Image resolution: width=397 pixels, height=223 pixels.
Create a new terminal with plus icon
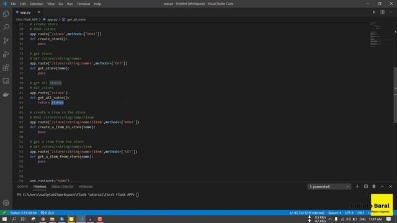[357, 186]
